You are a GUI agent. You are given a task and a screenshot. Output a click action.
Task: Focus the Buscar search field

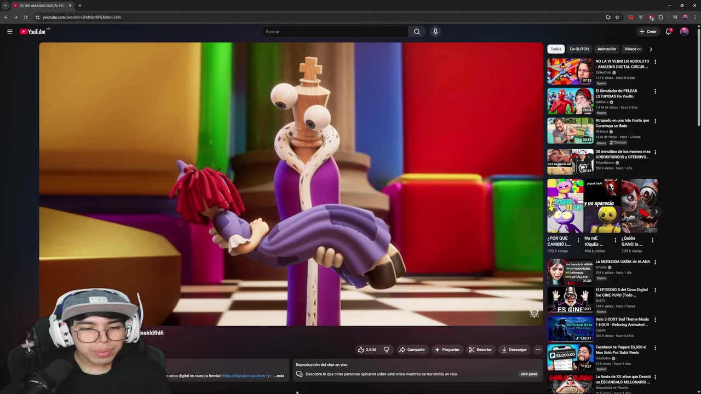335,32
